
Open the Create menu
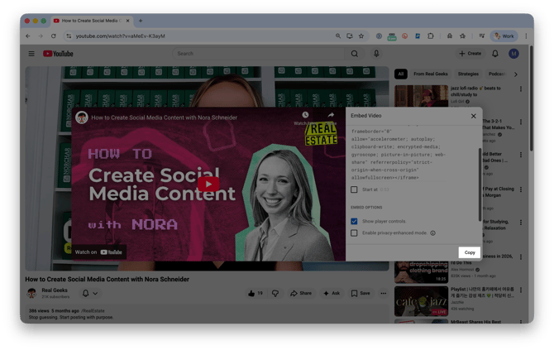pos(470,54)
